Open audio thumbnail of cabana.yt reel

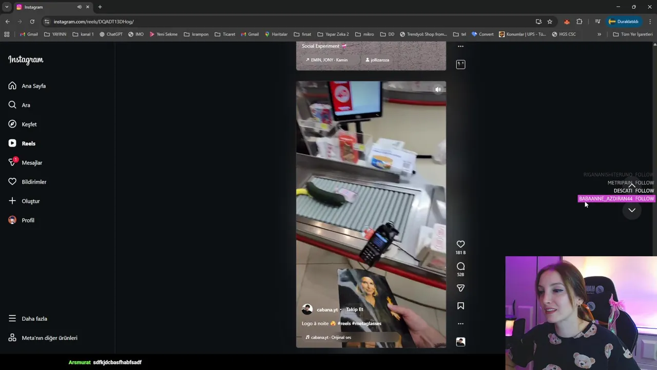point(460,342)
